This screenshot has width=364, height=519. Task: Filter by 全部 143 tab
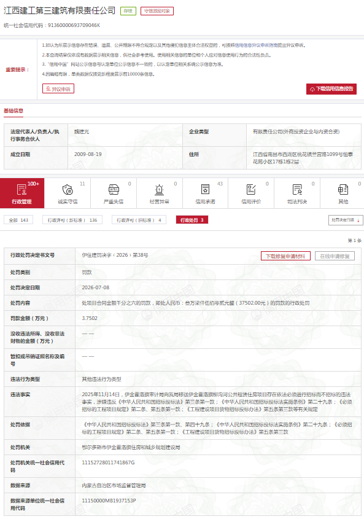coord(18,220)
